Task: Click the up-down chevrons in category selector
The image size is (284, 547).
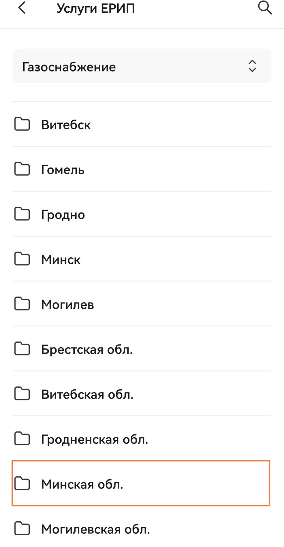Action: point(252,66)
